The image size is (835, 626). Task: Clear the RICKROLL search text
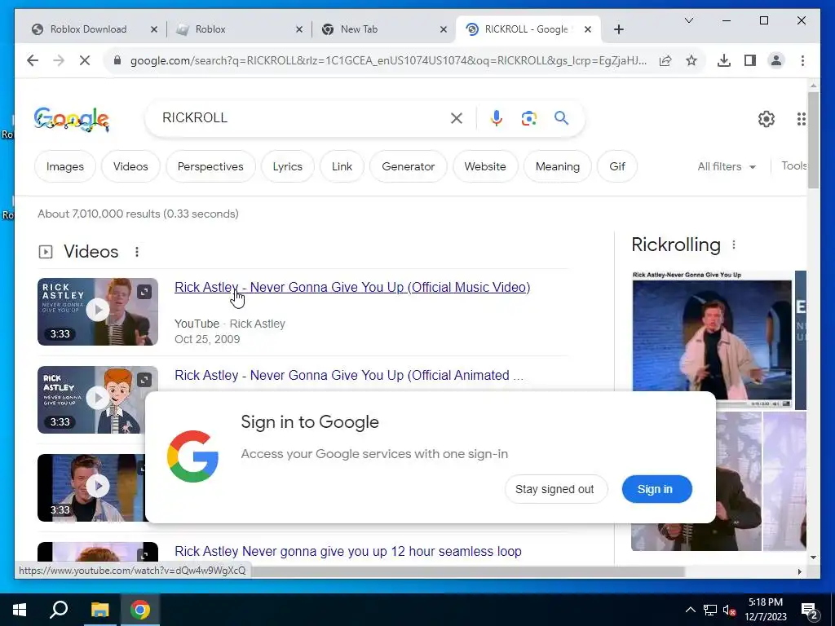pos(457,118)
